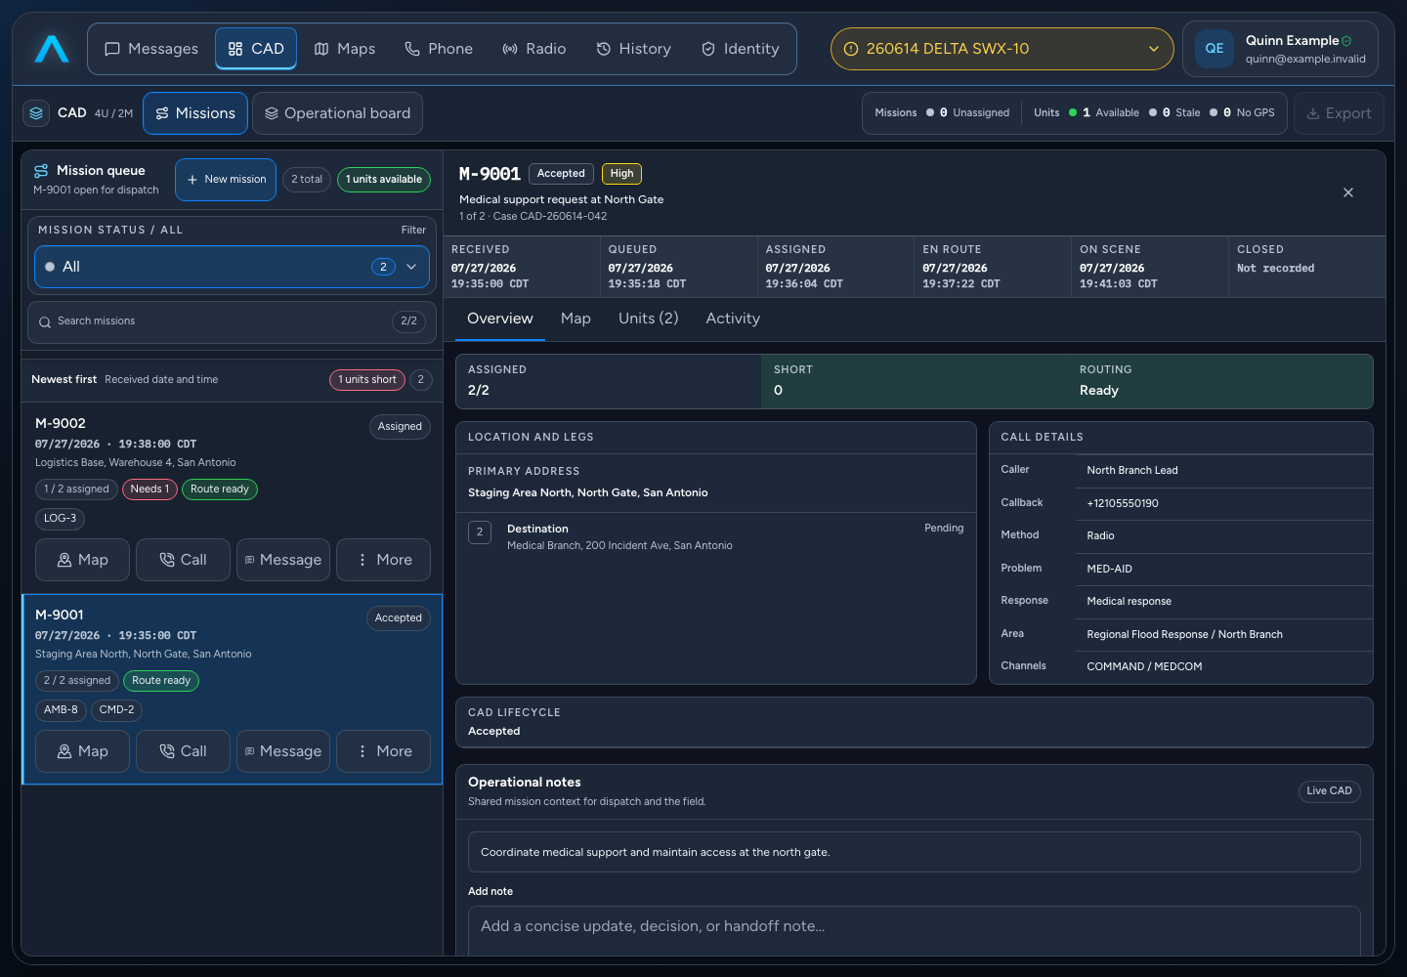Click the Filter label
The width and height of the screenshot is (1407, 977).
click(x=413, y=231)
